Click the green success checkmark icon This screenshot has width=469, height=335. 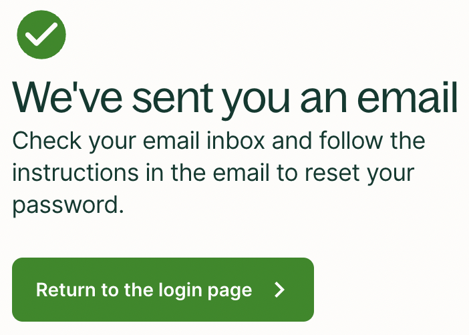41,33
